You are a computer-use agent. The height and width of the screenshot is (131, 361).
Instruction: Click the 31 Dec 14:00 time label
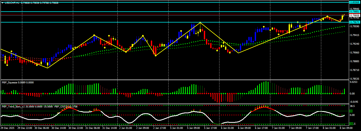(109, 128)
